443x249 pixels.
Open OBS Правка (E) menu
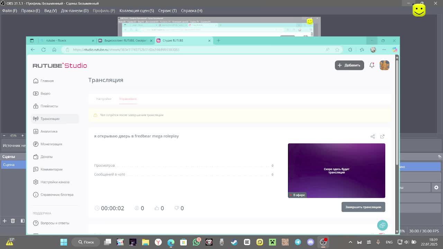coord(30,10)
